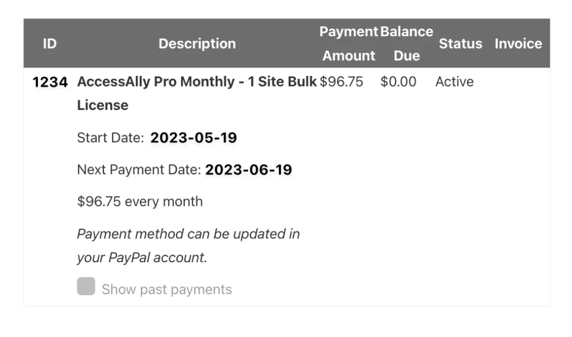Click the Start Date 2023-05-19 value
This screenshot has width=572, height=337.
(193, 137)
